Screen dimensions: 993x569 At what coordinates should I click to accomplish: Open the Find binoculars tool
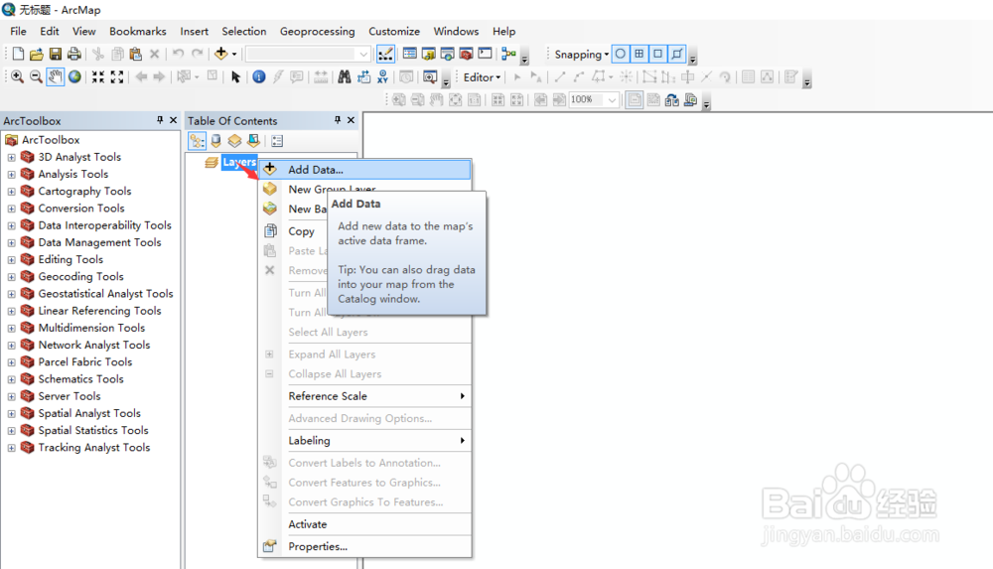pyautogui.click(x=344, y=76)
